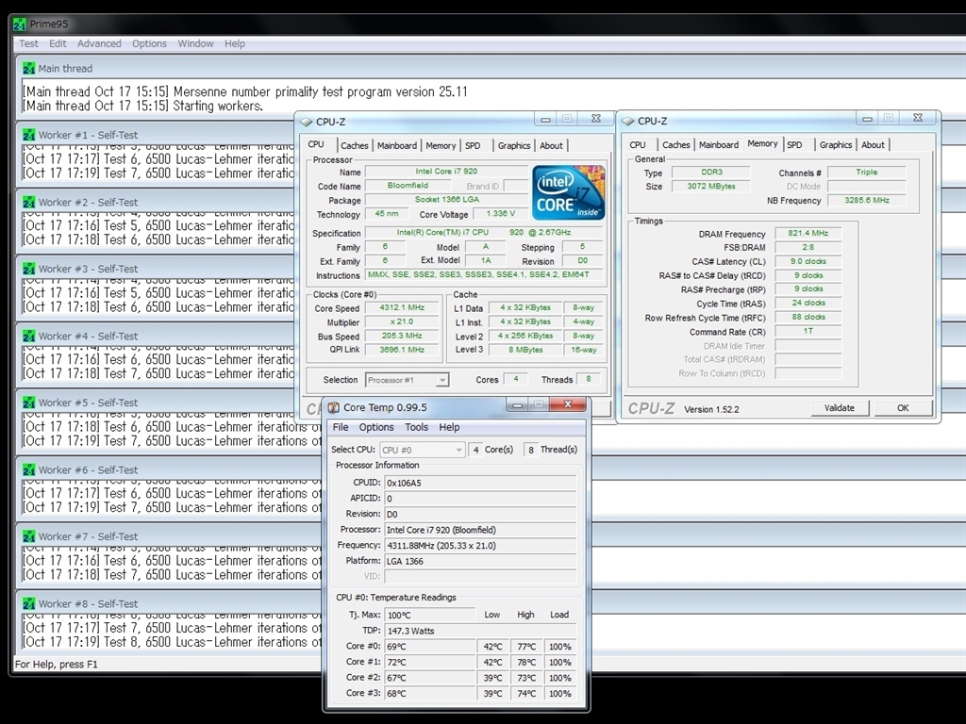Image resolution: width=966 pixels, height=724 pixels.
Task: Close the Core Temp window
Action: coord(567,404)
